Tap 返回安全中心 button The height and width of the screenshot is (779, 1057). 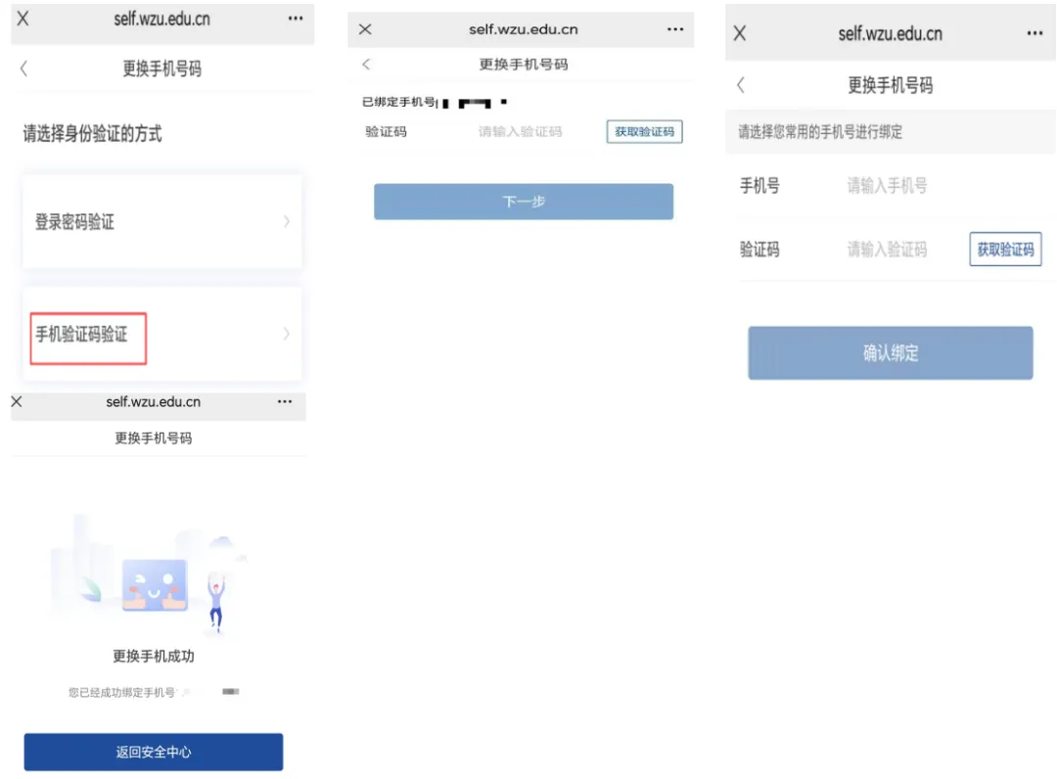pos(154,752)
